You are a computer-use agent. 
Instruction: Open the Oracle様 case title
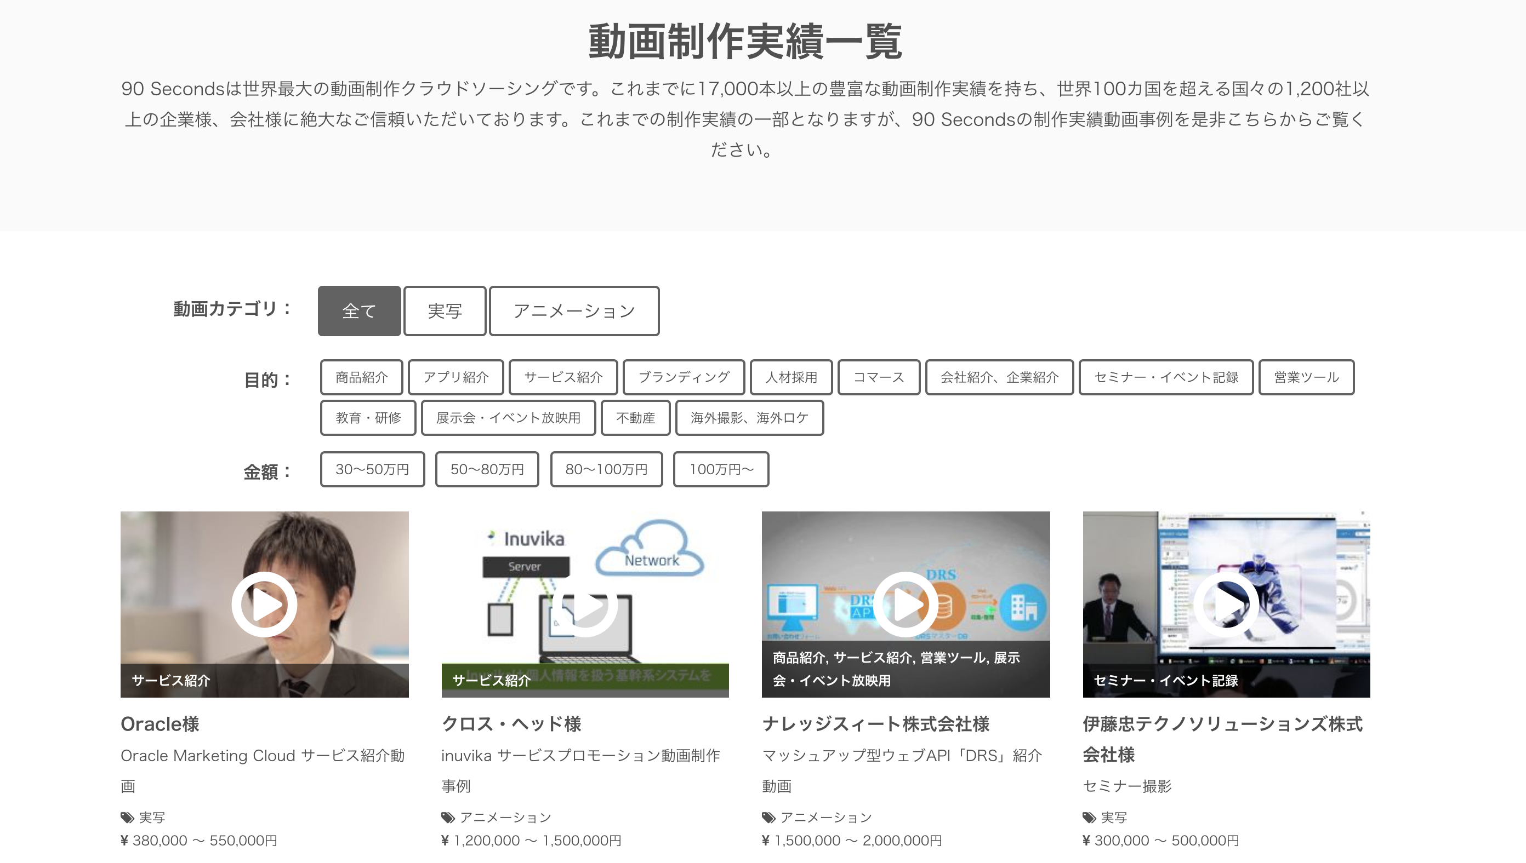point(160,724)
